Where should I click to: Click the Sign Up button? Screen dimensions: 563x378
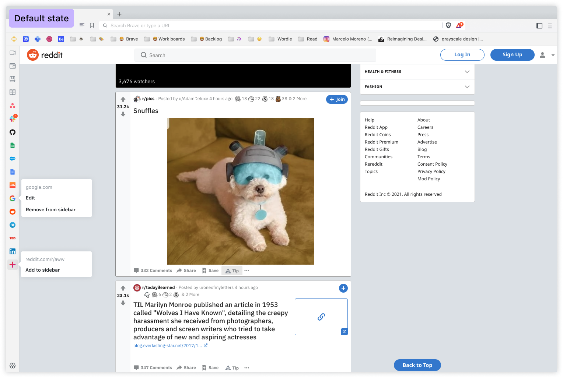[512, 54]
